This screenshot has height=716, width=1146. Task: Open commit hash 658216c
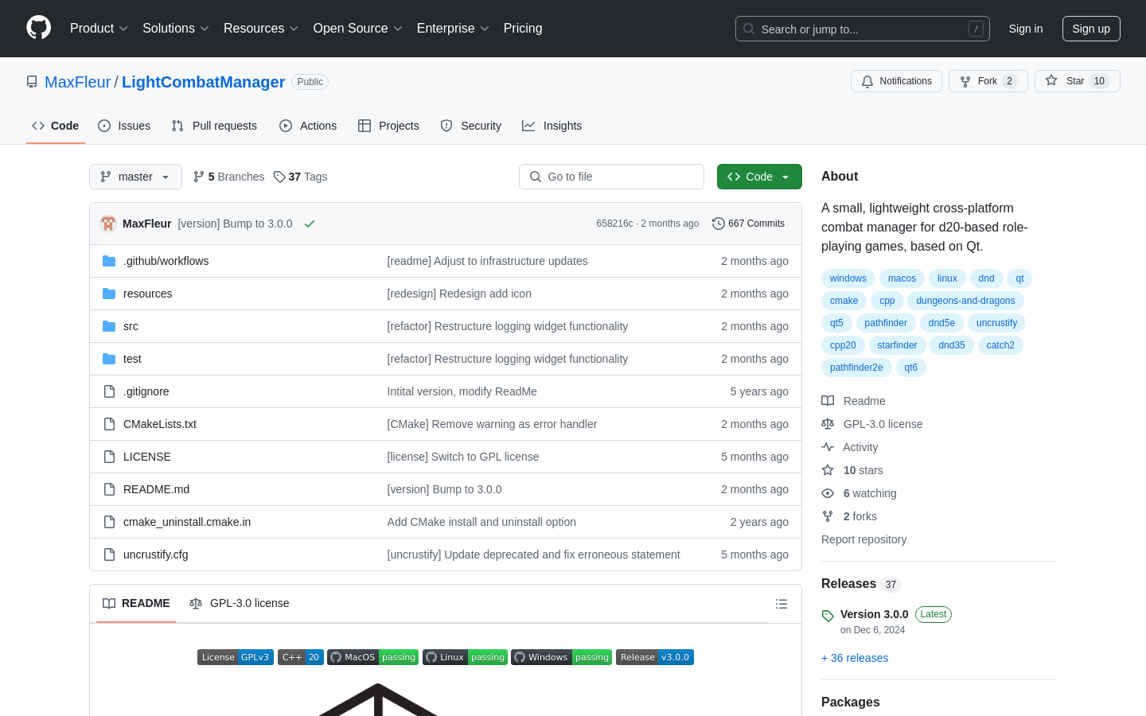[614, 224]
